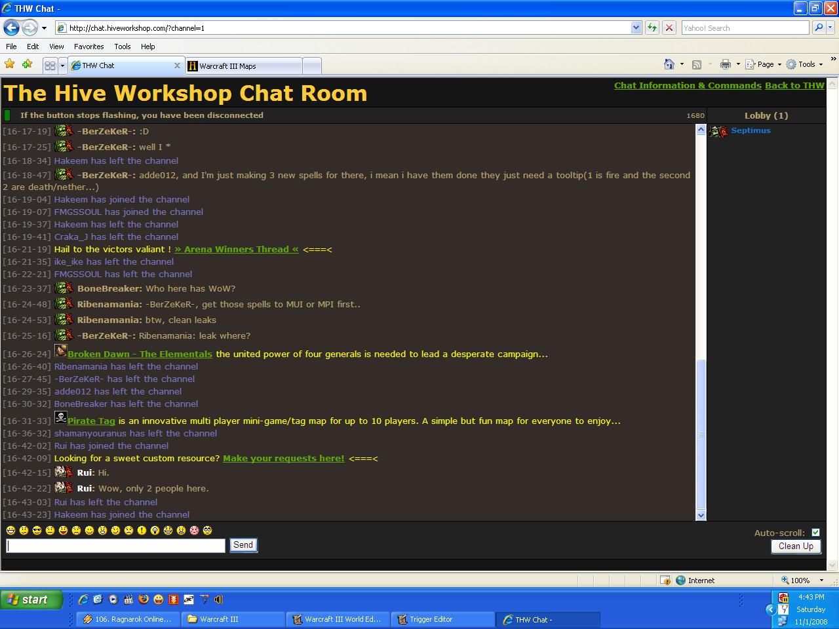This screenshot has height=629, width=839.
Task: Send the chat message
Action: pyautogui.click(x=243, y=545)
